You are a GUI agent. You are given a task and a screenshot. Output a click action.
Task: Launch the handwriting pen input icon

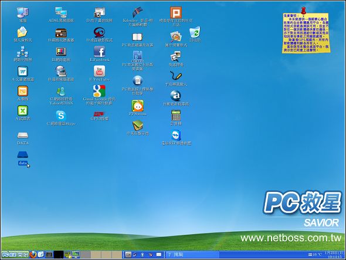click(176, 76)
